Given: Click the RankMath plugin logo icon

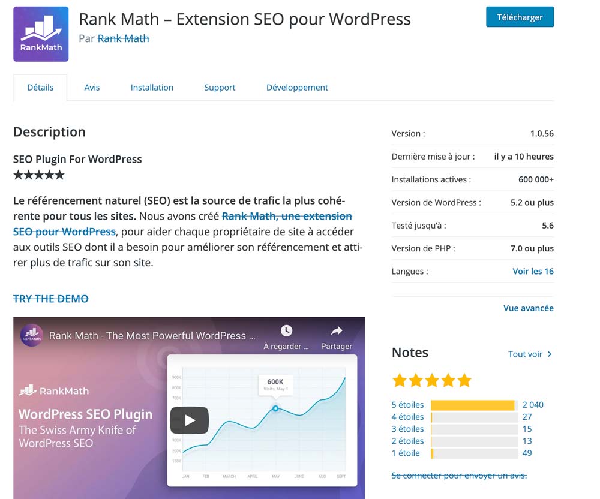Looking at the screenshot, I should tap(41, 34).
